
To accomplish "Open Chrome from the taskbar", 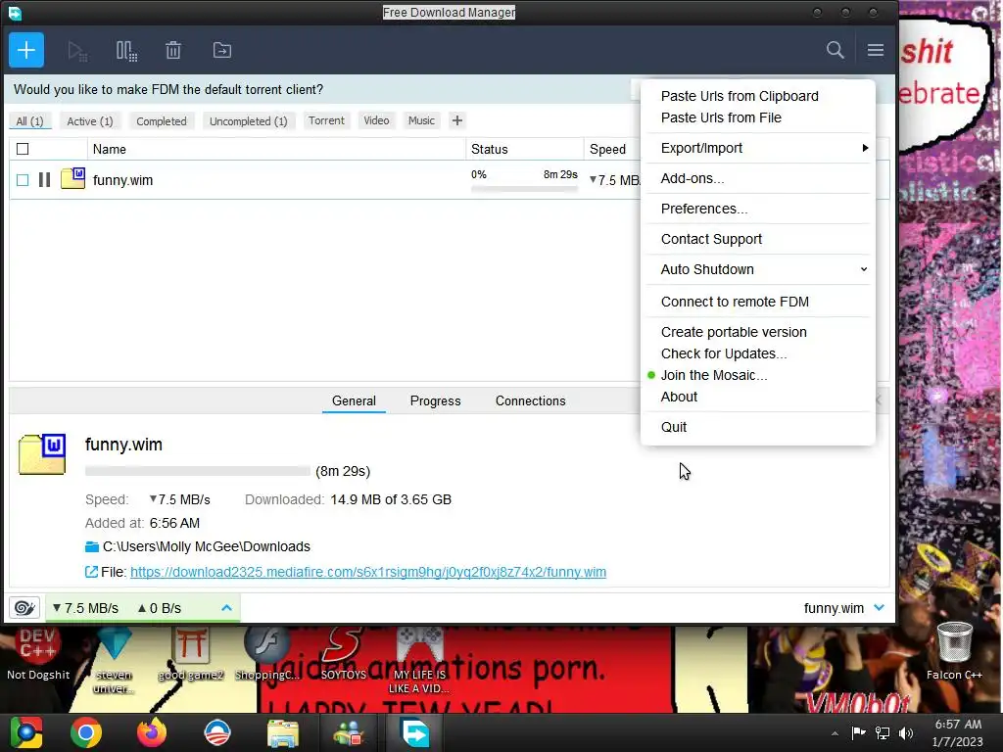I will (x=86, y=732).
